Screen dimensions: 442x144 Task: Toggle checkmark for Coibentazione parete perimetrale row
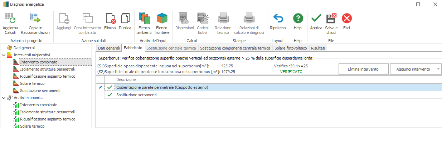[110, 87]
